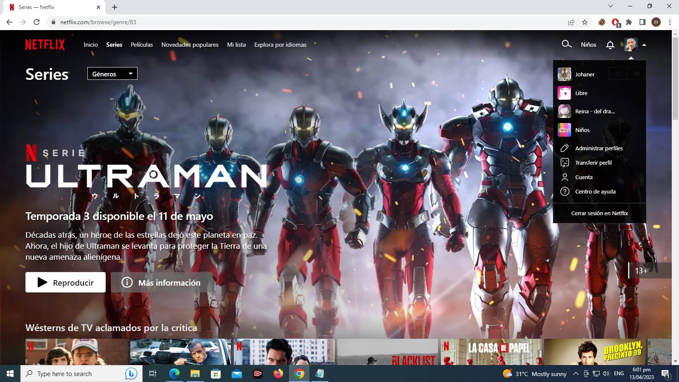Click the pencil icon for Administrar perfiles

point(565,148)
